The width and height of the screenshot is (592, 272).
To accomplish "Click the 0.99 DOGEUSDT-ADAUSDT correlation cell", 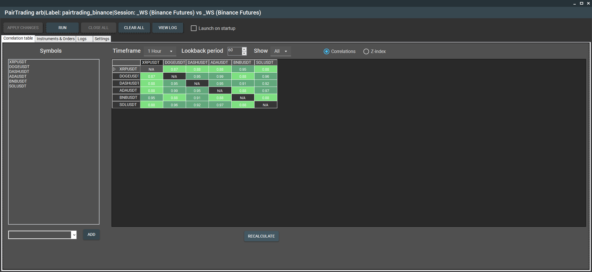I will [x=220, y=76].
